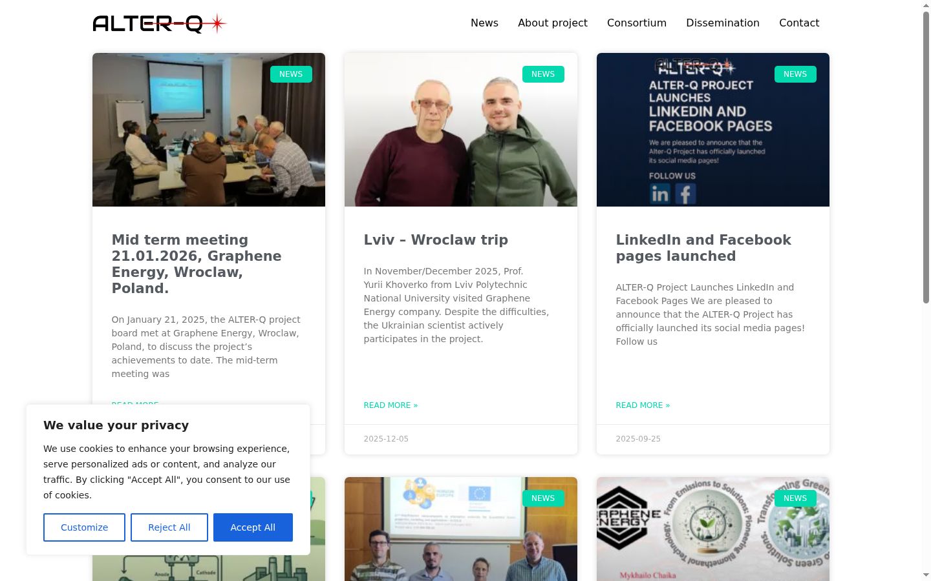Click the page vertical scrollbar thumb

pos(926,157)
